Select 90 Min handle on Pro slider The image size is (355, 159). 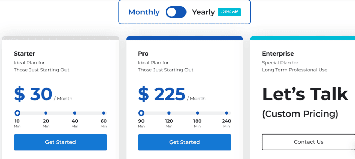pos(141,113)
